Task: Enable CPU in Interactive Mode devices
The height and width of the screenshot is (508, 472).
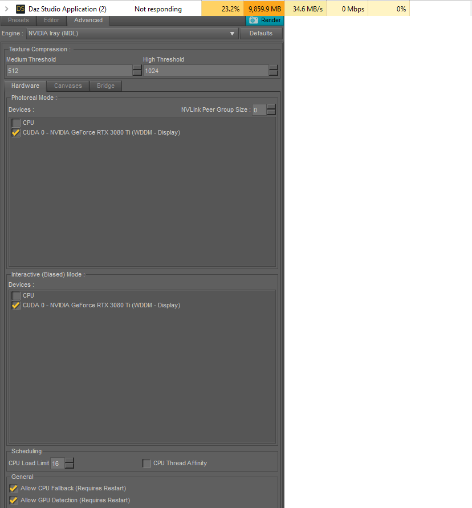Action: (x=16, y=296)
